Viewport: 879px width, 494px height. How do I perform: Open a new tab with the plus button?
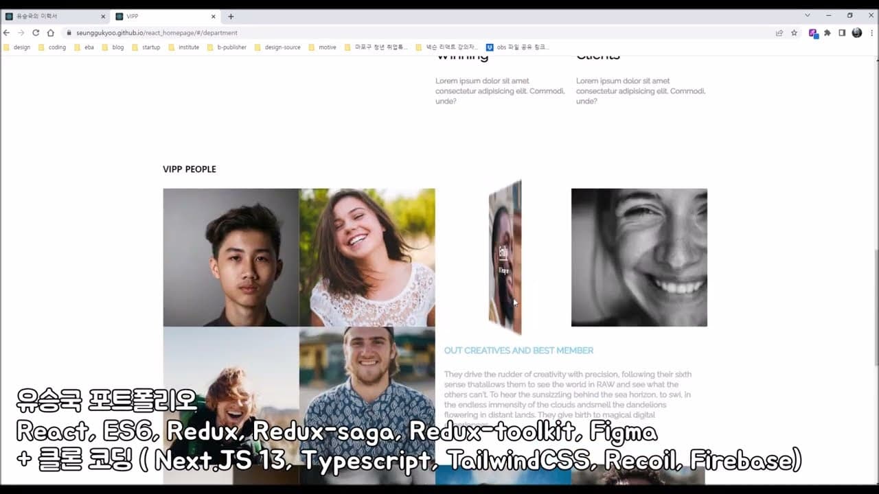pos(231,15)
